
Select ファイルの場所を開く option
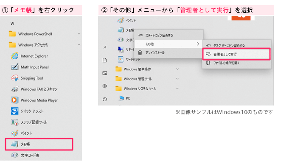click(236, 63)
